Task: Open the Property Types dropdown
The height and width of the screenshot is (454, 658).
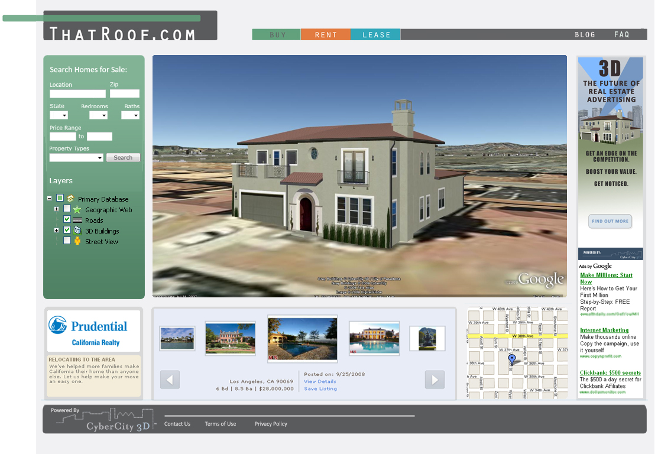Action: click(x=76, y=158)
